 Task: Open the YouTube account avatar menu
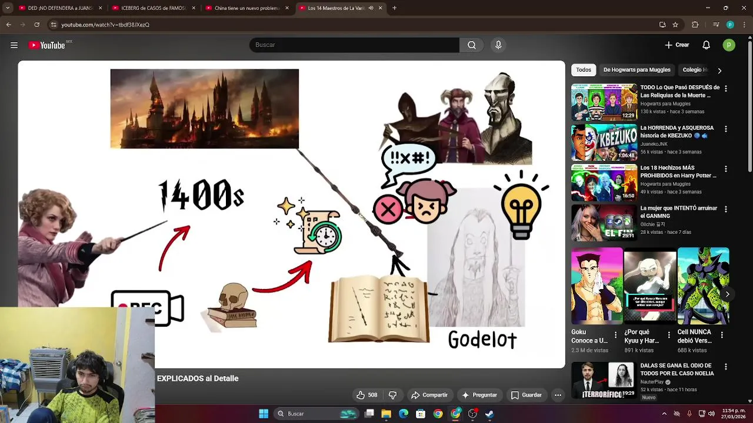(729, 45)
